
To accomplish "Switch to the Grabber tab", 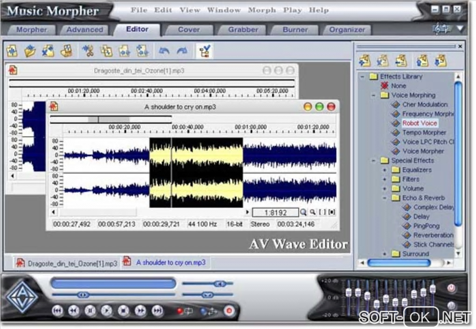I will point(243,30).
